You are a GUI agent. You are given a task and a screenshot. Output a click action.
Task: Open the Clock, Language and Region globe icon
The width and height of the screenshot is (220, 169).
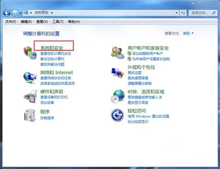(118, 97)
